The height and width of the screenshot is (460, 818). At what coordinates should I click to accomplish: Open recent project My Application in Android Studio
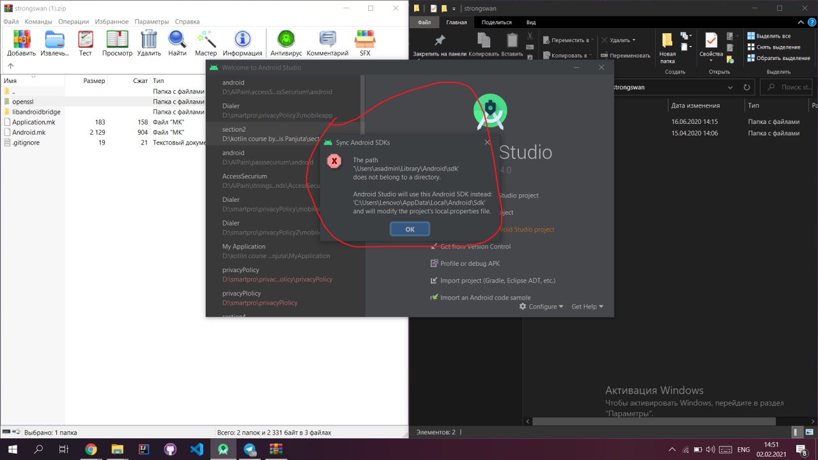point(283,251)
